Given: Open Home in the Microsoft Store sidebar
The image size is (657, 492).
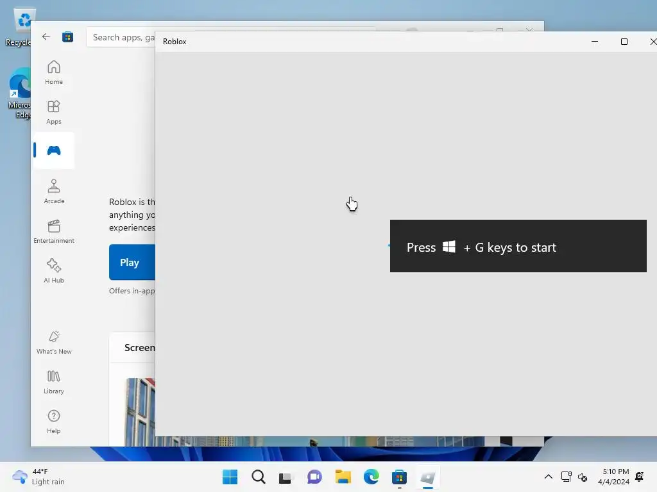Looking at the screenshot, I should click(x=54, y=73).
